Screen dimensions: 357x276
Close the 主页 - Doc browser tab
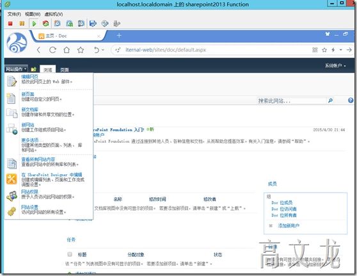pos(99,36)
